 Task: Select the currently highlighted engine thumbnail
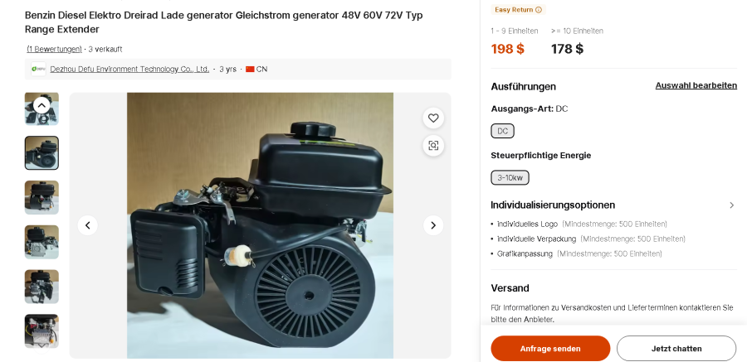tap(42, 153)
